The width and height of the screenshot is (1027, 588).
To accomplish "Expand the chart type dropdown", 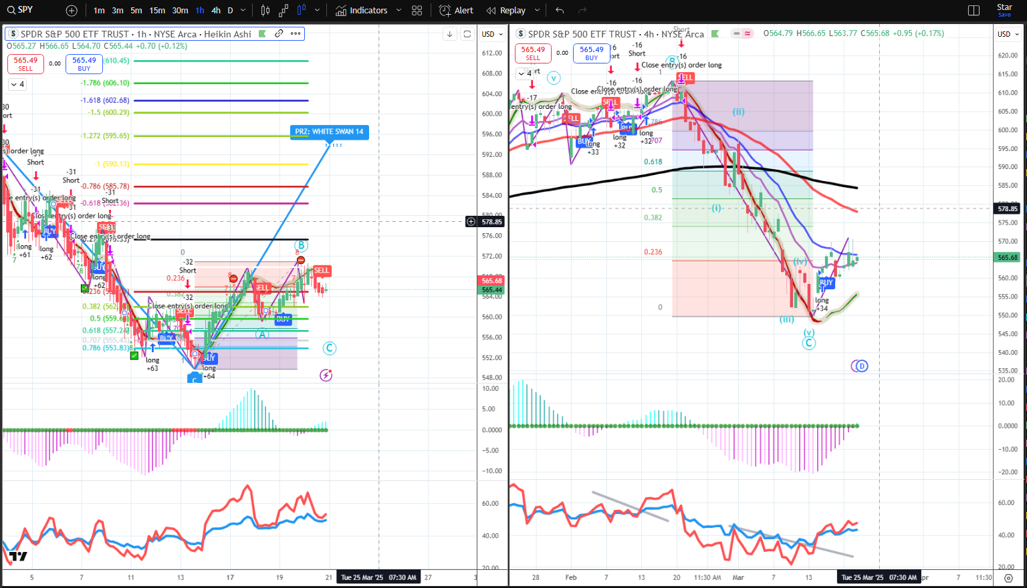I will tap(317, 11).
